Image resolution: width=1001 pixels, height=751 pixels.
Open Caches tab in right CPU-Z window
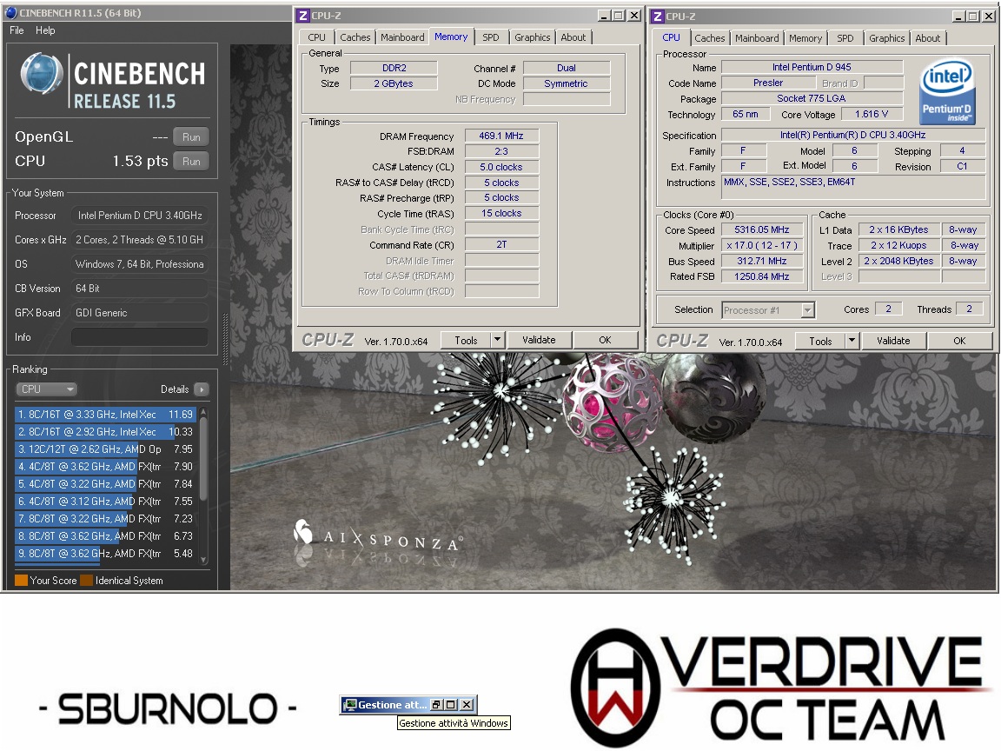[x=710, y=38]
